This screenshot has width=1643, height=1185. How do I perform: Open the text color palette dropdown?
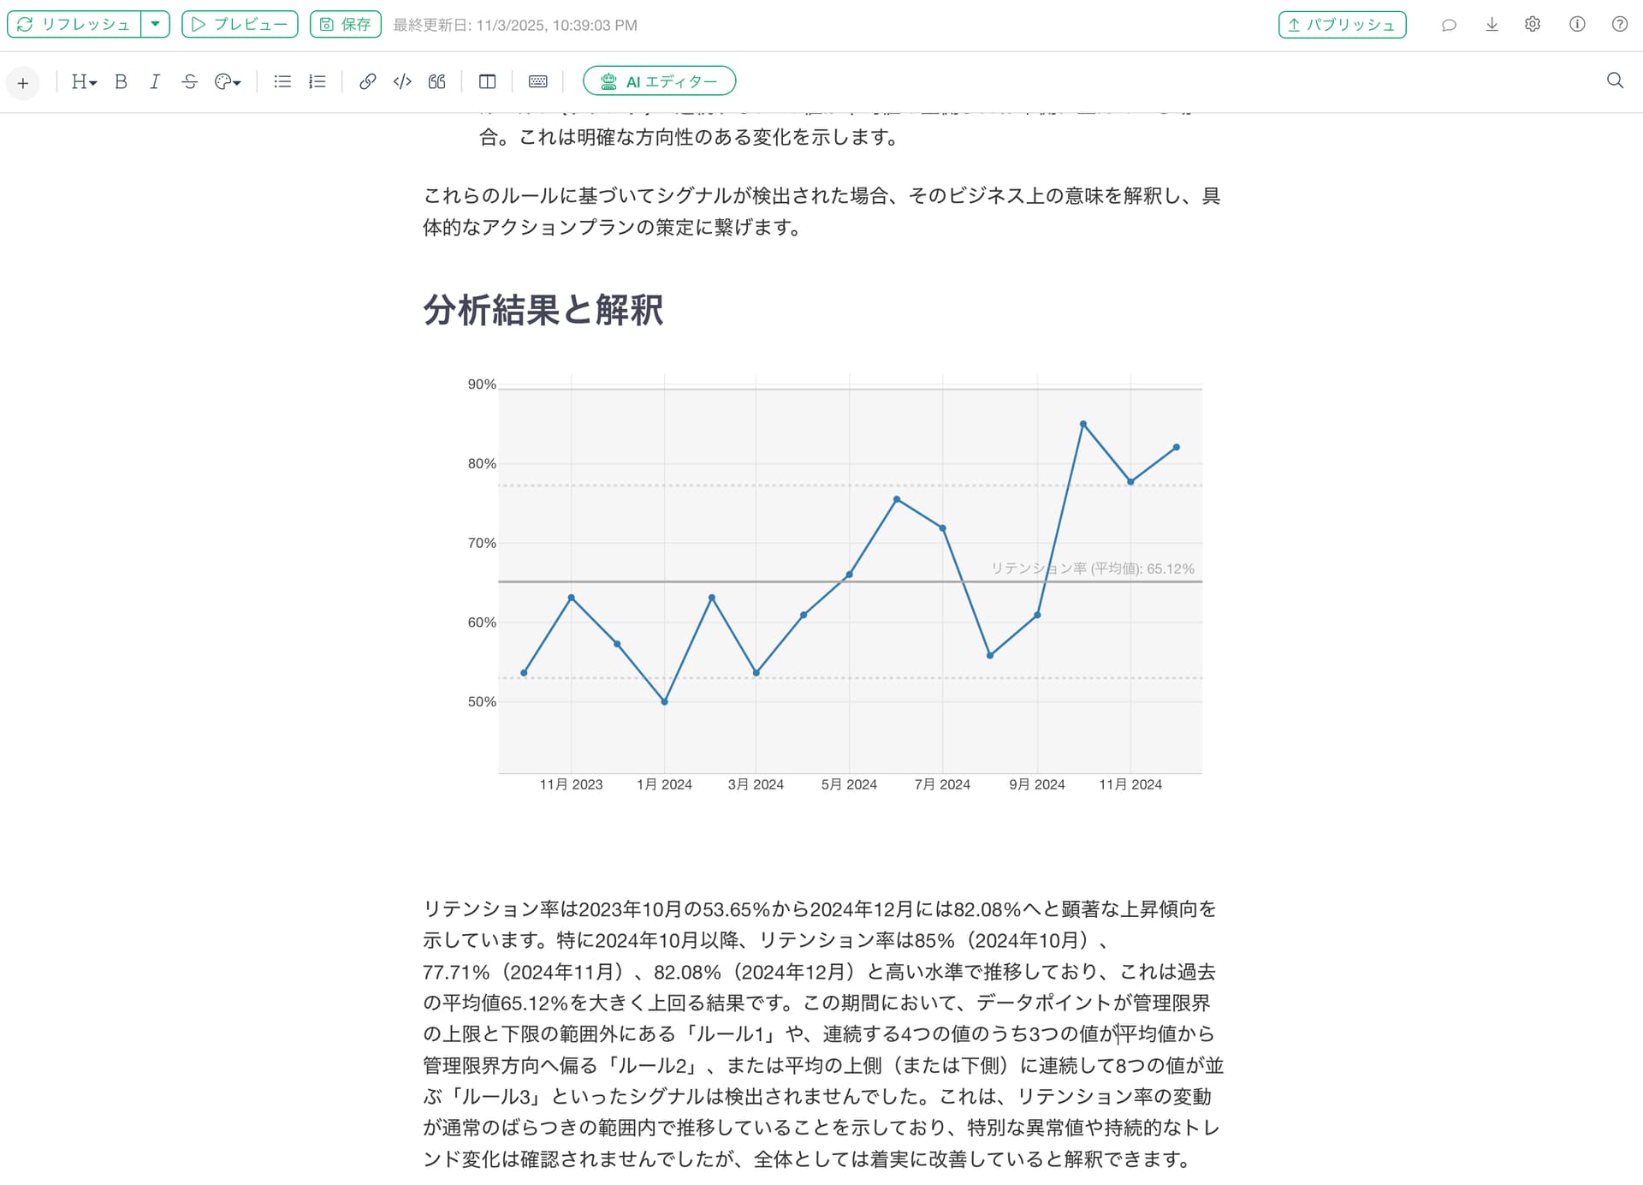coord(228,81)
